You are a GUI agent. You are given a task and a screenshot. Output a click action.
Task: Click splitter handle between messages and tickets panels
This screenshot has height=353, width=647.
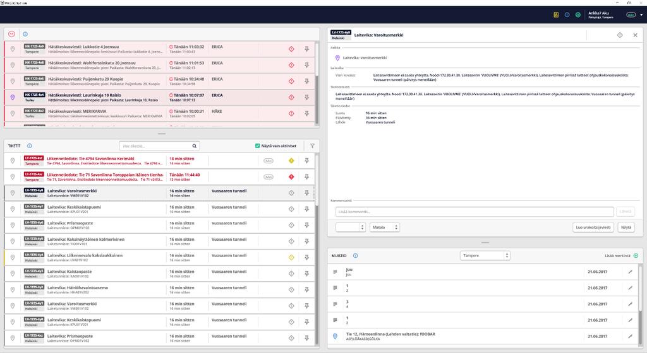tap(162, 134)
